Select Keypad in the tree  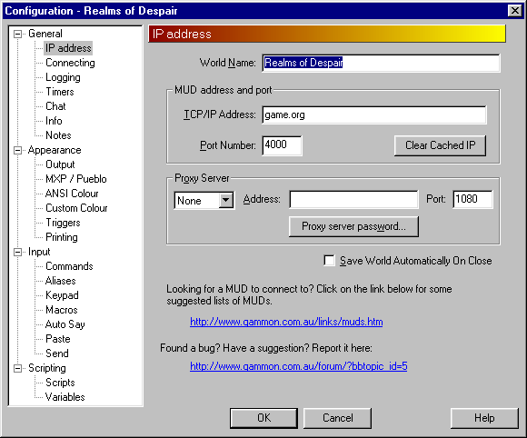click(62, 295)
